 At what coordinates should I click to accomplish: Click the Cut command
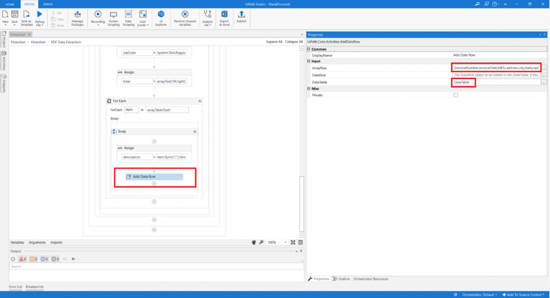(57, 13)
